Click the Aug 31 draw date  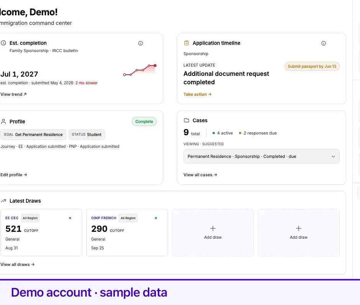coord(11,248)
